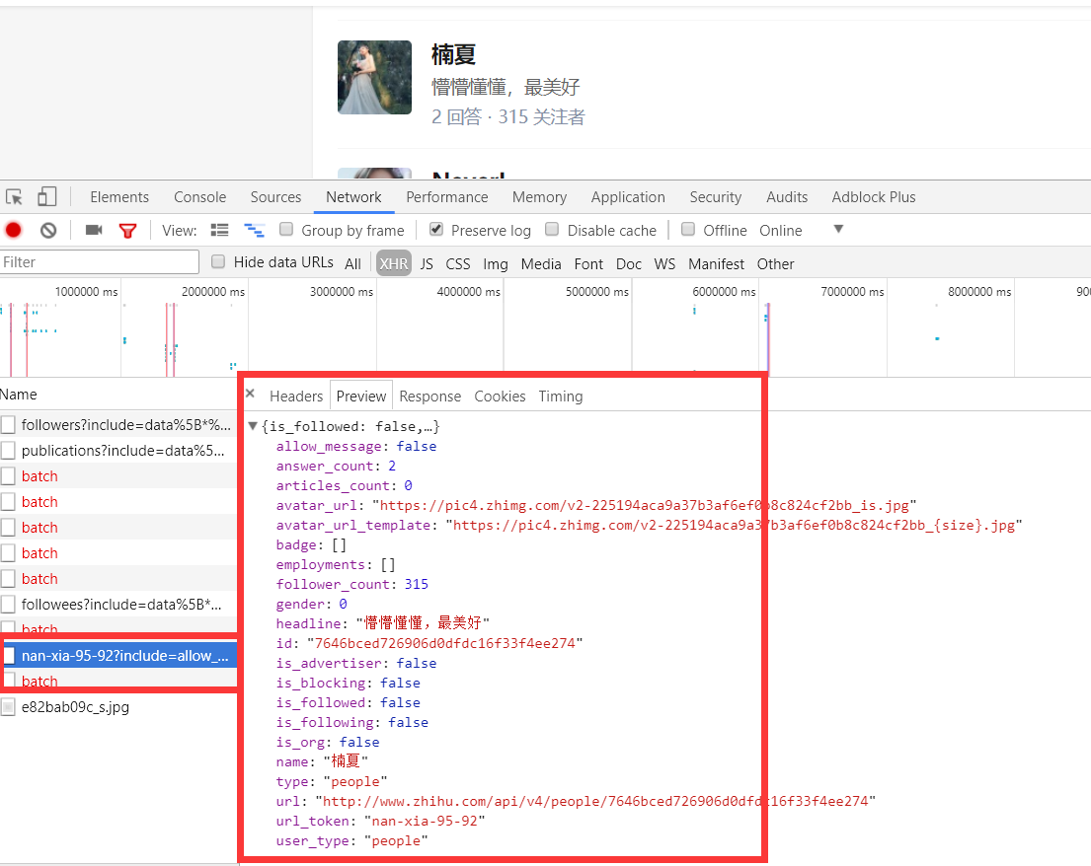Open the Adblock Plus tab
Image resolution: width=1091 pixels, height=866 pixels.
[x=873, y=197]
